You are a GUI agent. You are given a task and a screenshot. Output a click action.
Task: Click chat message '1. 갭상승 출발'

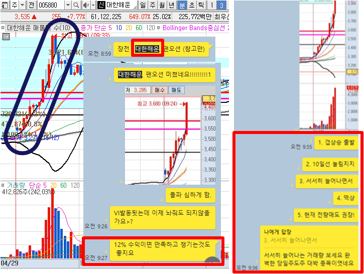(x=336, y=143)
